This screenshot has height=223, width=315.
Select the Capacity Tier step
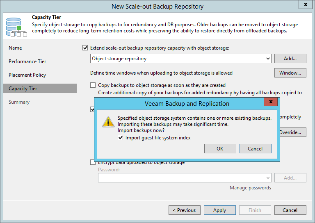pyautogui.click(x=23, y=89)
